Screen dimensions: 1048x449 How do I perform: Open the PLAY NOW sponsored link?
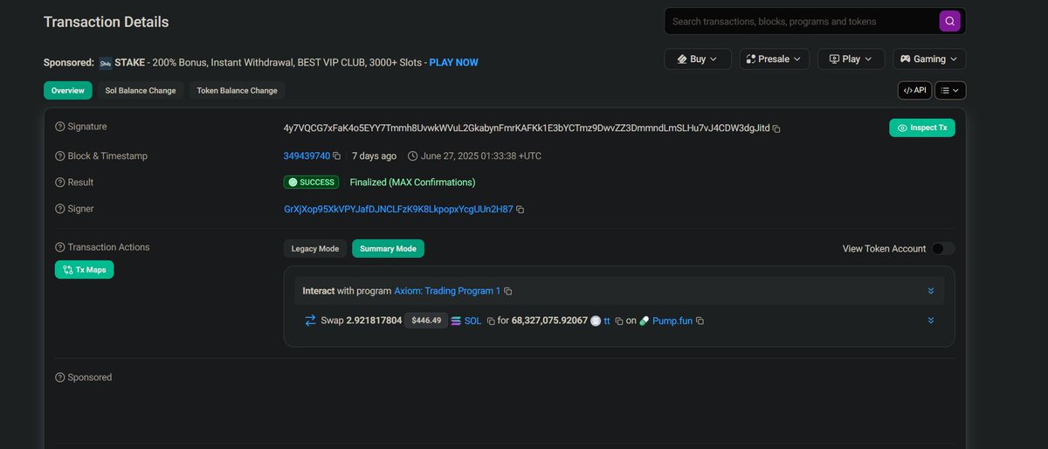454,63
